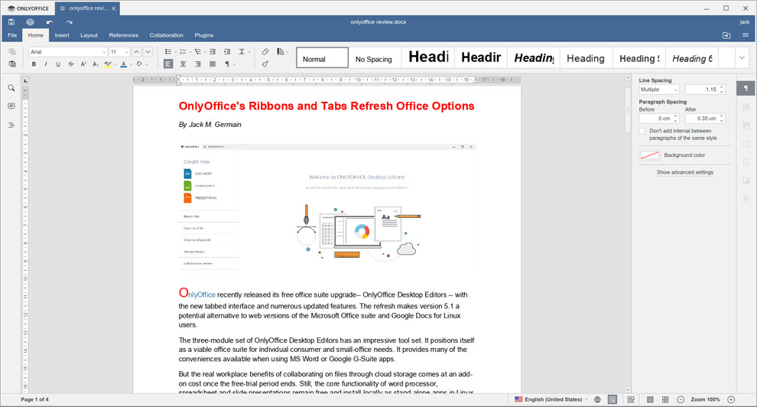Switch to the References tab
This screenshot has width=757, height=407.
tap(124, 35)
